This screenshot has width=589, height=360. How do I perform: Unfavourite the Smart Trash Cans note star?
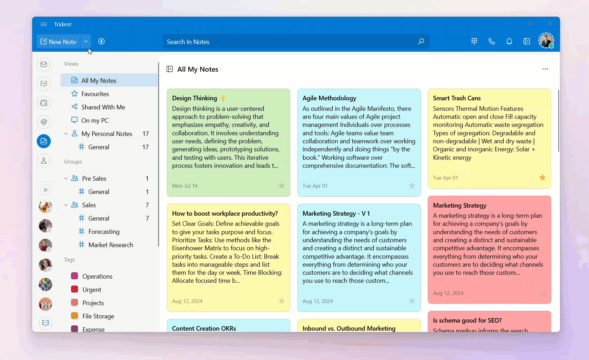(x=542, y=178)
